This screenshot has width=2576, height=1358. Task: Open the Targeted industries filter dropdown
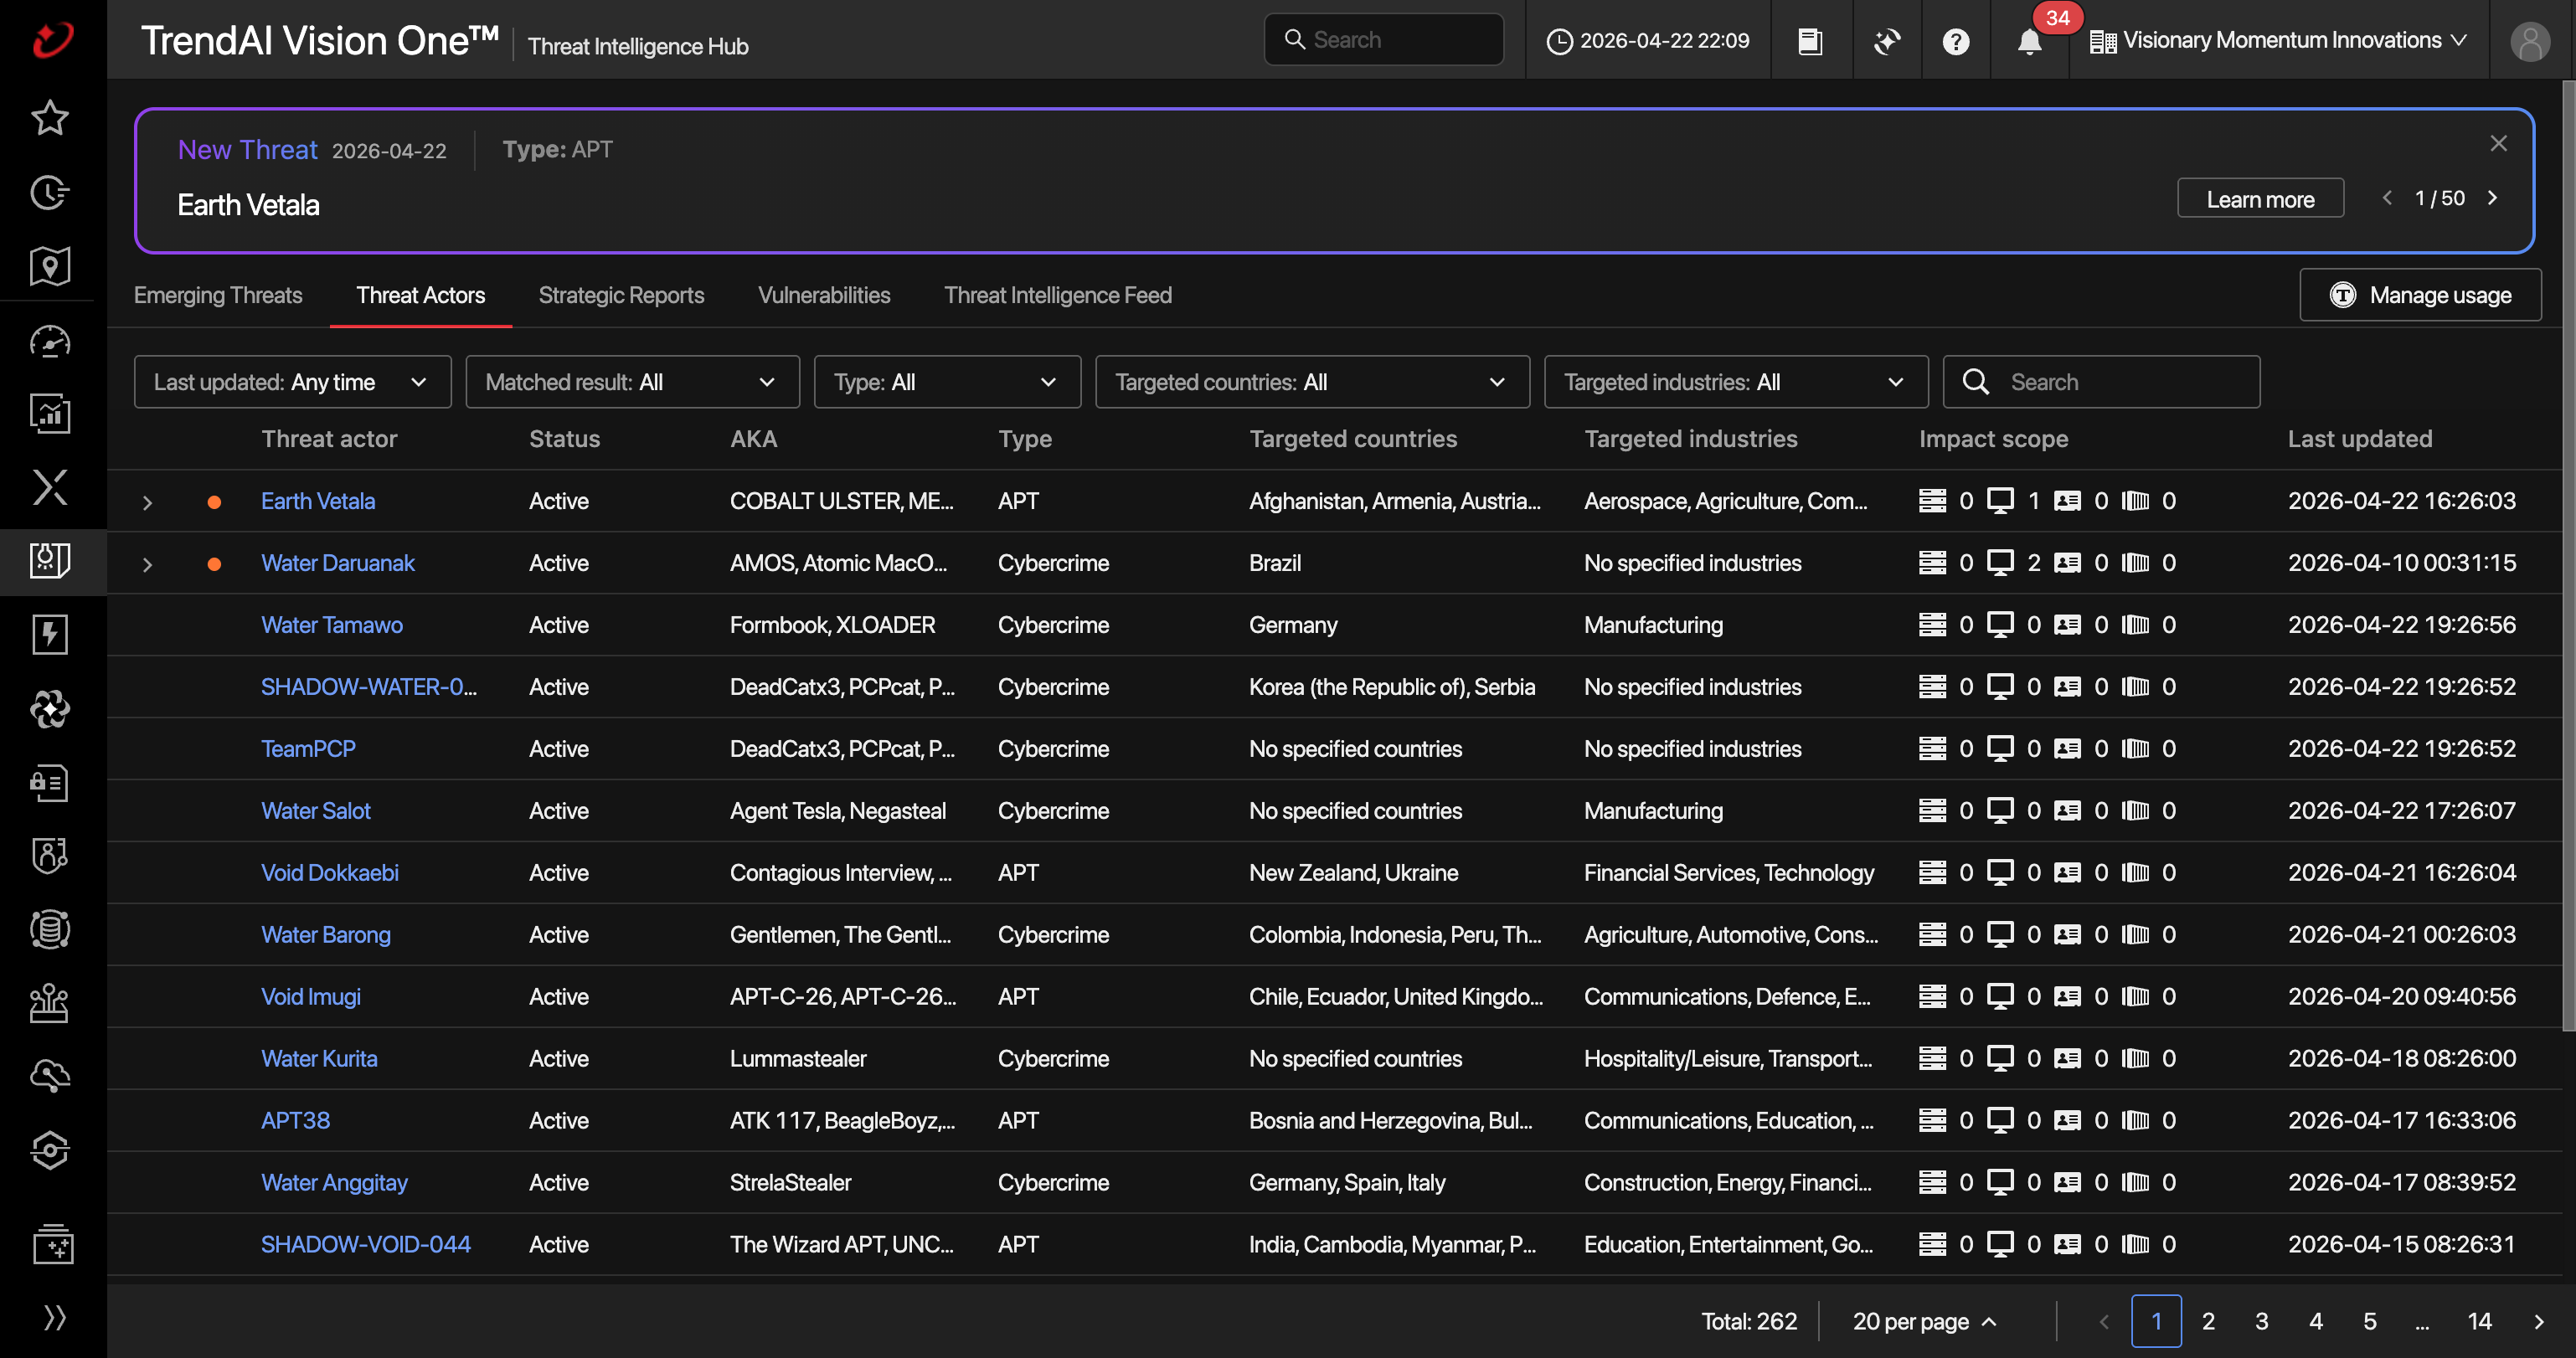pos(1736,382)
